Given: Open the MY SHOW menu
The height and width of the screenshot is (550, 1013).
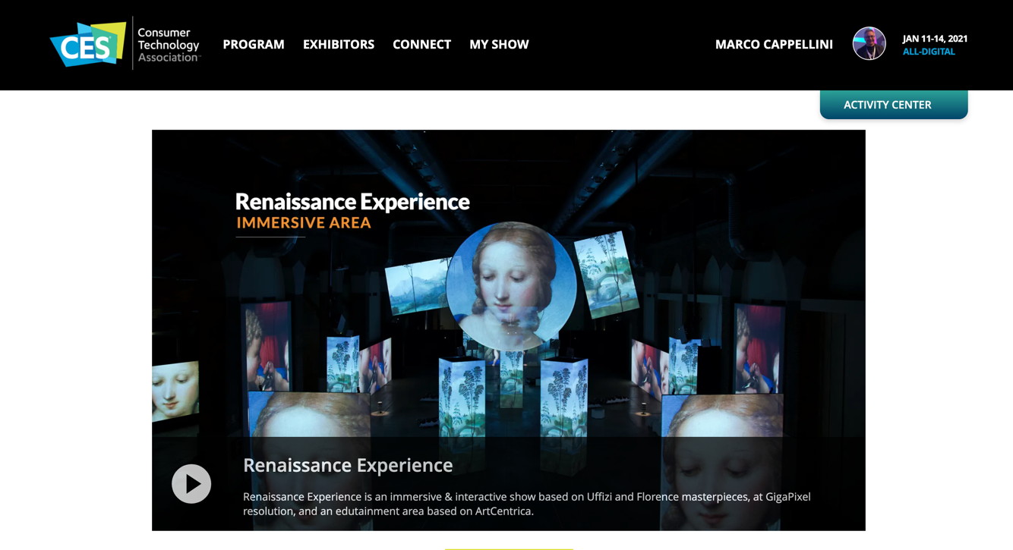Looking at the screenshot, I should click(499, 45).
